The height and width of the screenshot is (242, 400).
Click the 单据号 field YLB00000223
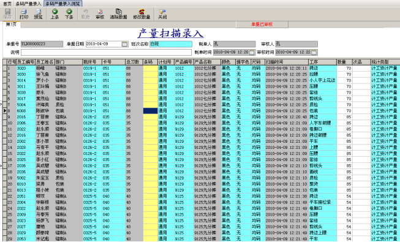coord(42,44)
